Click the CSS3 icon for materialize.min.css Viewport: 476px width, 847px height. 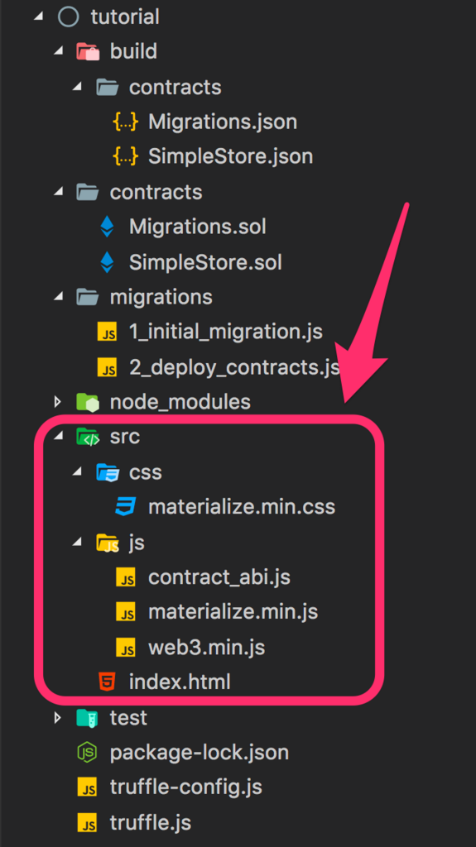click(126, 507)
